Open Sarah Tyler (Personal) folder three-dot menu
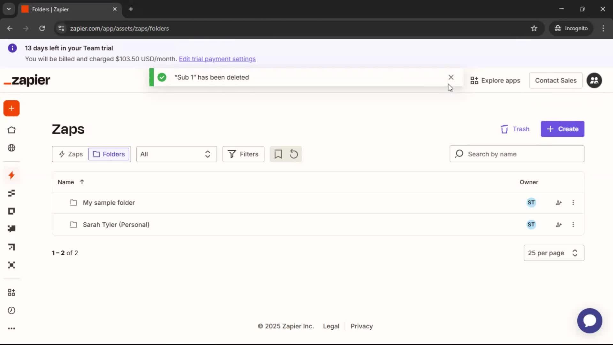Screen dimensions: 613x345 [x=573, y=225]
